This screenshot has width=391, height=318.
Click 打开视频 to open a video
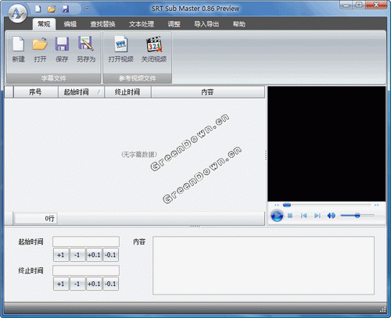pyautogui.click(x=120, y=49)
